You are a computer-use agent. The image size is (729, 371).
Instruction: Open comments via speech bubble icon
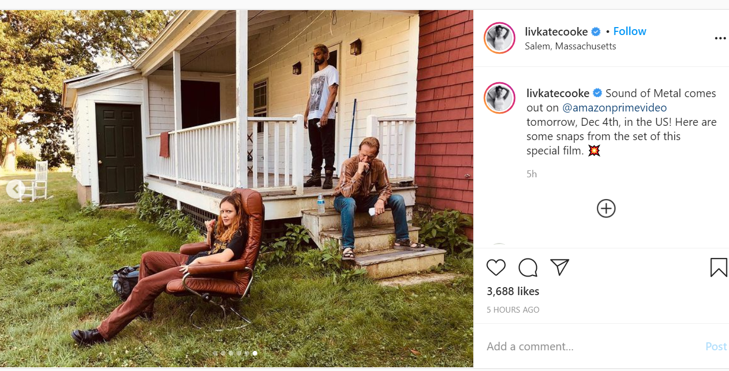(x=528, y=268)
